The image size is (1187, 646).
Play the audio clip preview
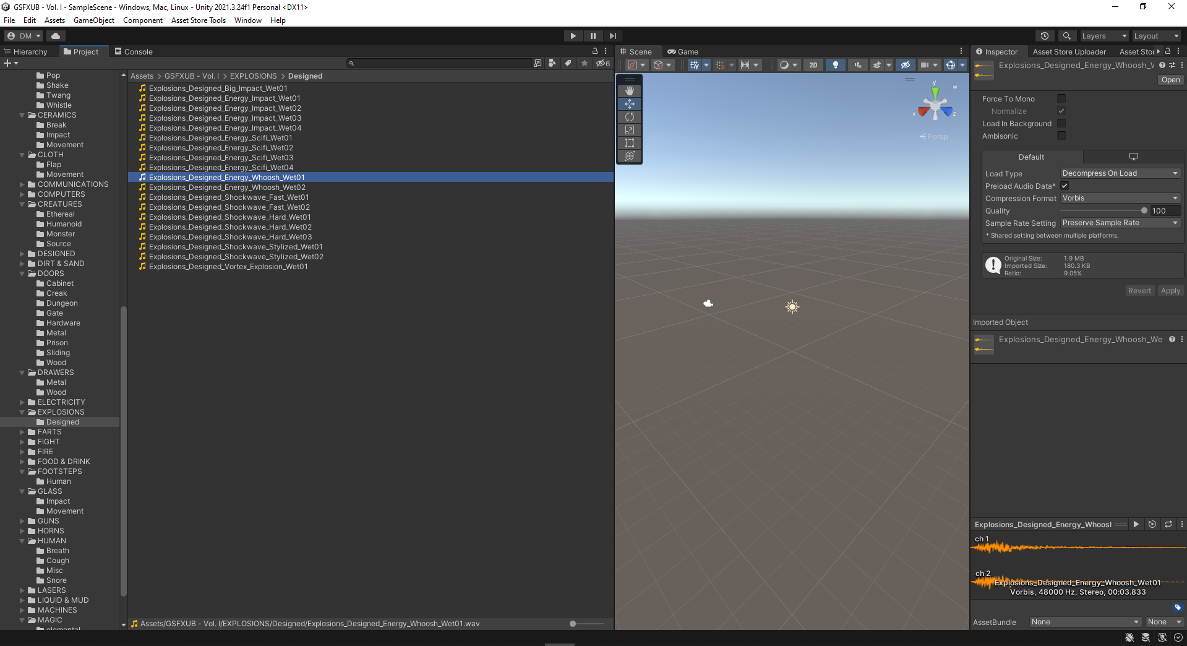[1136, 524]
